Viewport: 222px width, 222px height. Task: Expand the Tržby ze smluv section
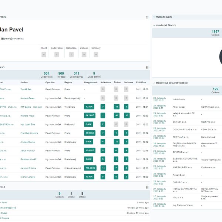click(154, 17)
